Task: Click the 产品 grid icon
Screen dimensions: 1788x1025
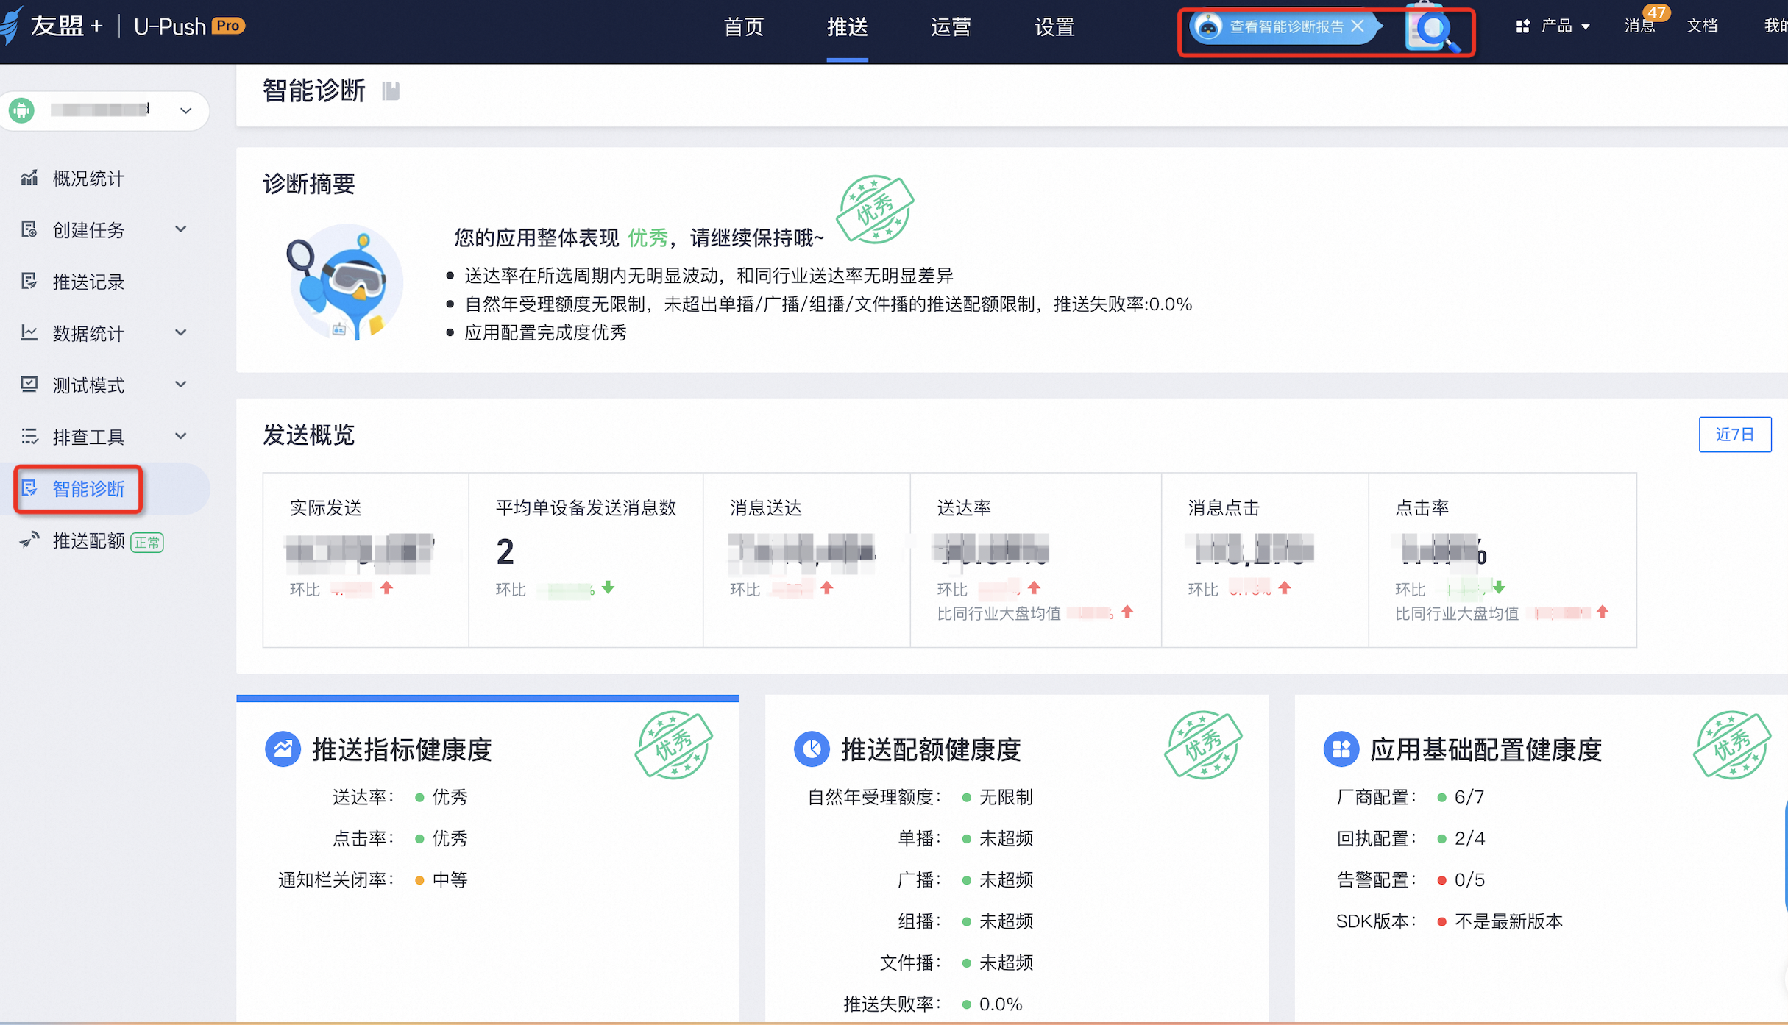Action: click(1522, 26)
